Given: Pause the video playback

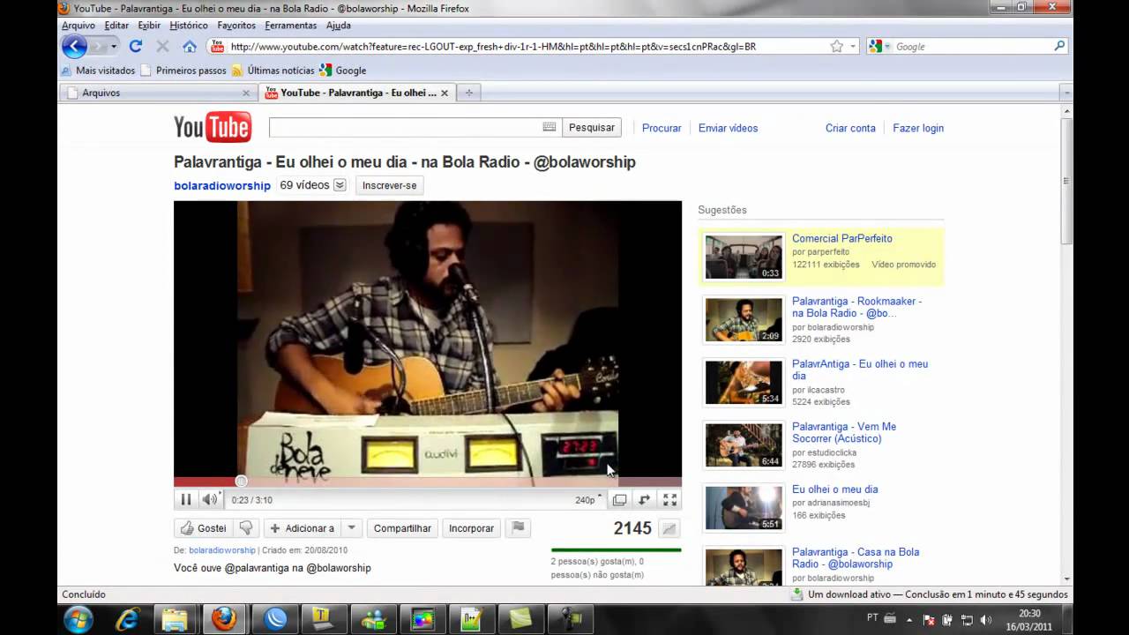Looking at the screenshot, I should coord(186,500).
